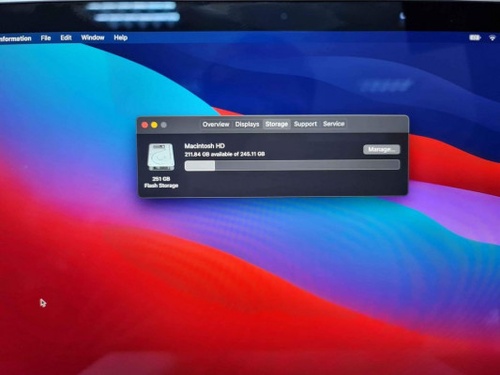This screenshot has height=375, width=500.
Task: Click the battery status icon
Action: click(x=474, y=37)
